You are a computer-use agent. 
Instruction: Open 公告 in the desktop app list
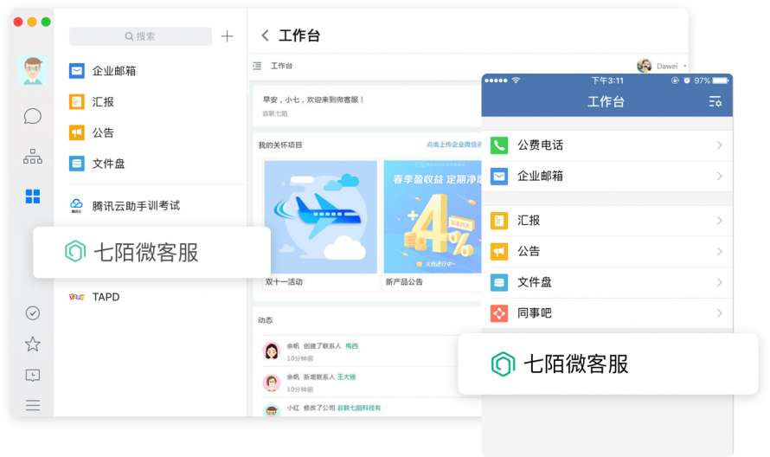(92, 132)
